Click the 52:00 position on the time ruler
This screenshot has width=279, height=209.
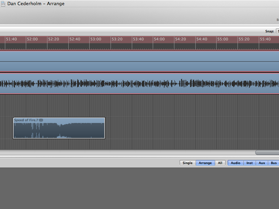[x=32, y=39]
